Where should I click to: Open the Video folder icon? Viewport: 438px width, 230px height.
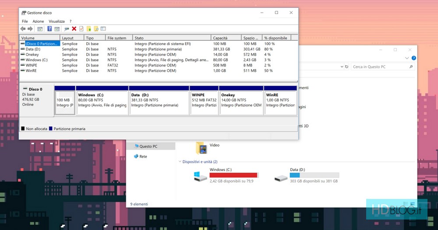pos(201,148)
